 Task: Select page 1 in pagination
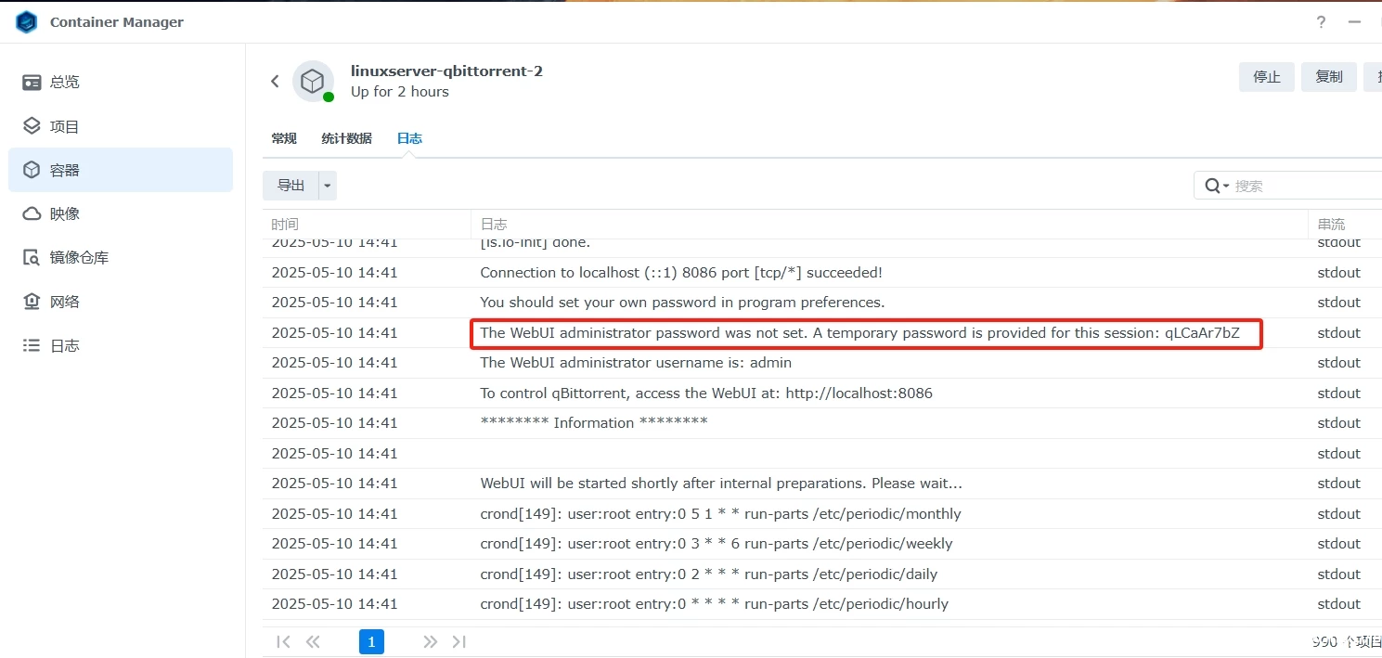tap(371, 641)
